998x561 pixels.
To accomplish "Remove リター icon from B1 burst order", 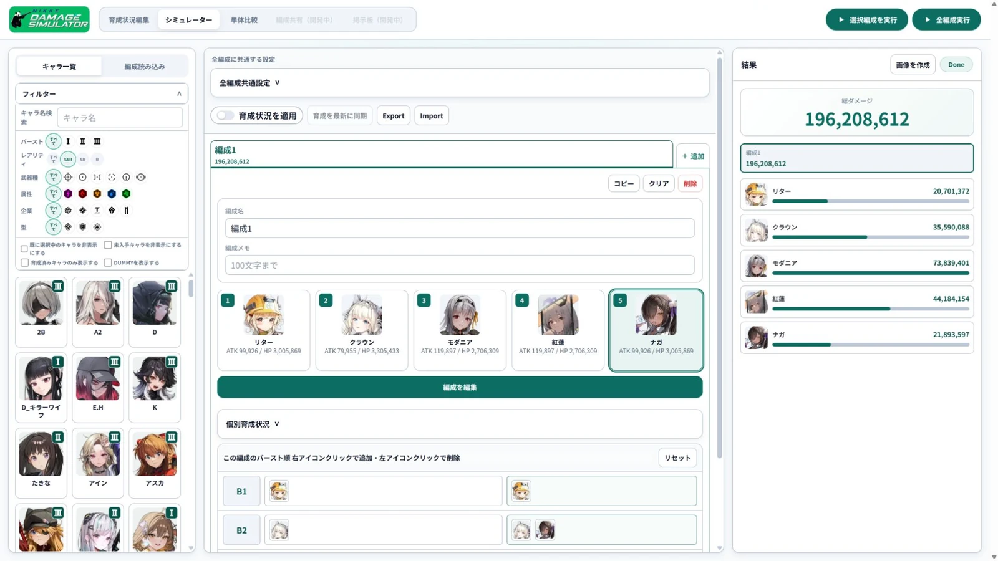I will (x=279, y=491).
